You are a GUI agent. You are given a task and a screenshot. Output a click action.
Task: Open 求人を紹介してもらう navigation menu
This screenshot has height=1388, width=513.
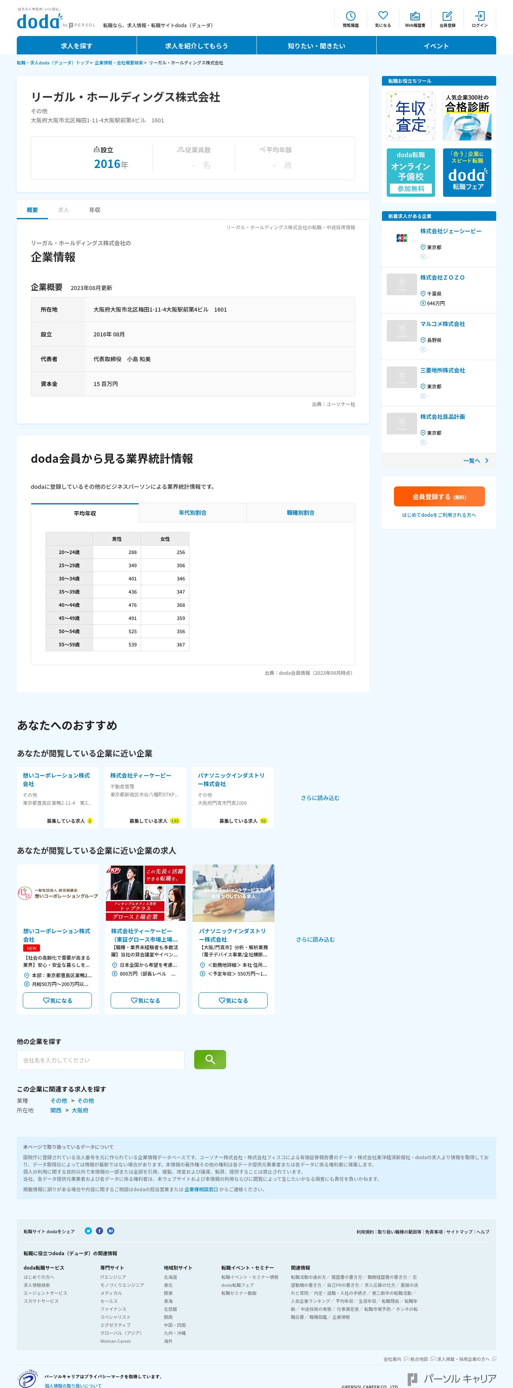[197, 46]
